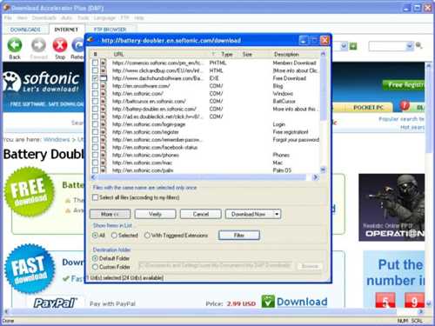
Task: Click the green Back arrow icon
Action: click(15, 45)
